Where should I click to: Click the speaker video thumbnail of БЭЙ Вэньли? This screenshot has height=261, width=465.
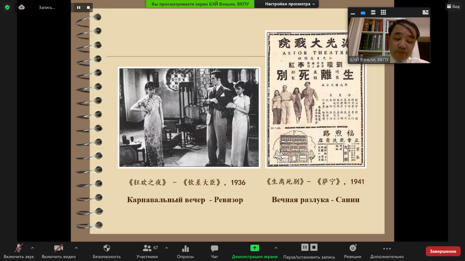click(x=389, y=40)
